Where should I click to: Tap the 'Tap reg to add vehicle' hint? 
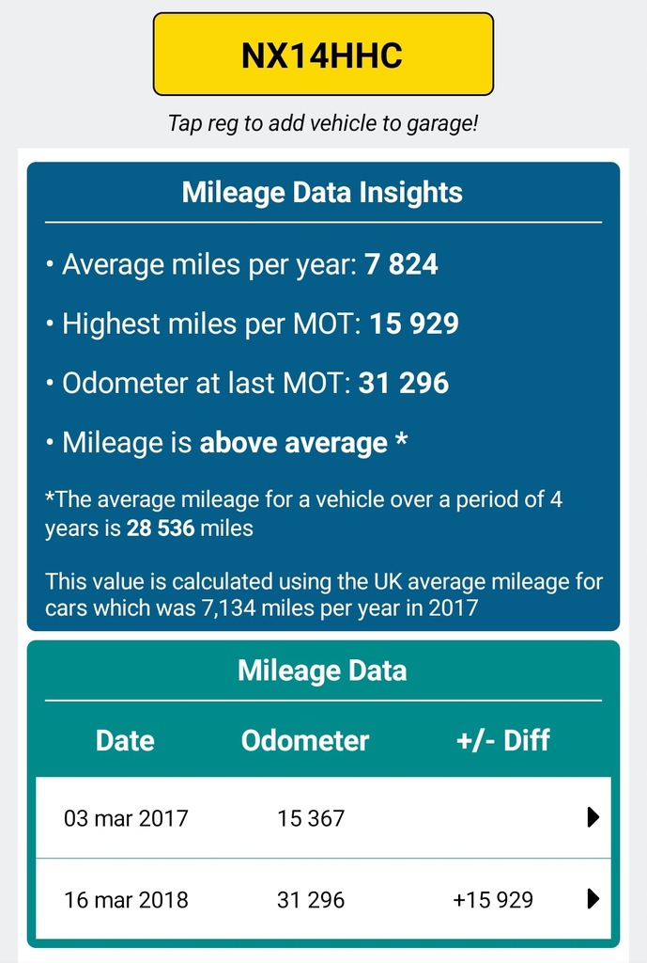tap(322, 123)
